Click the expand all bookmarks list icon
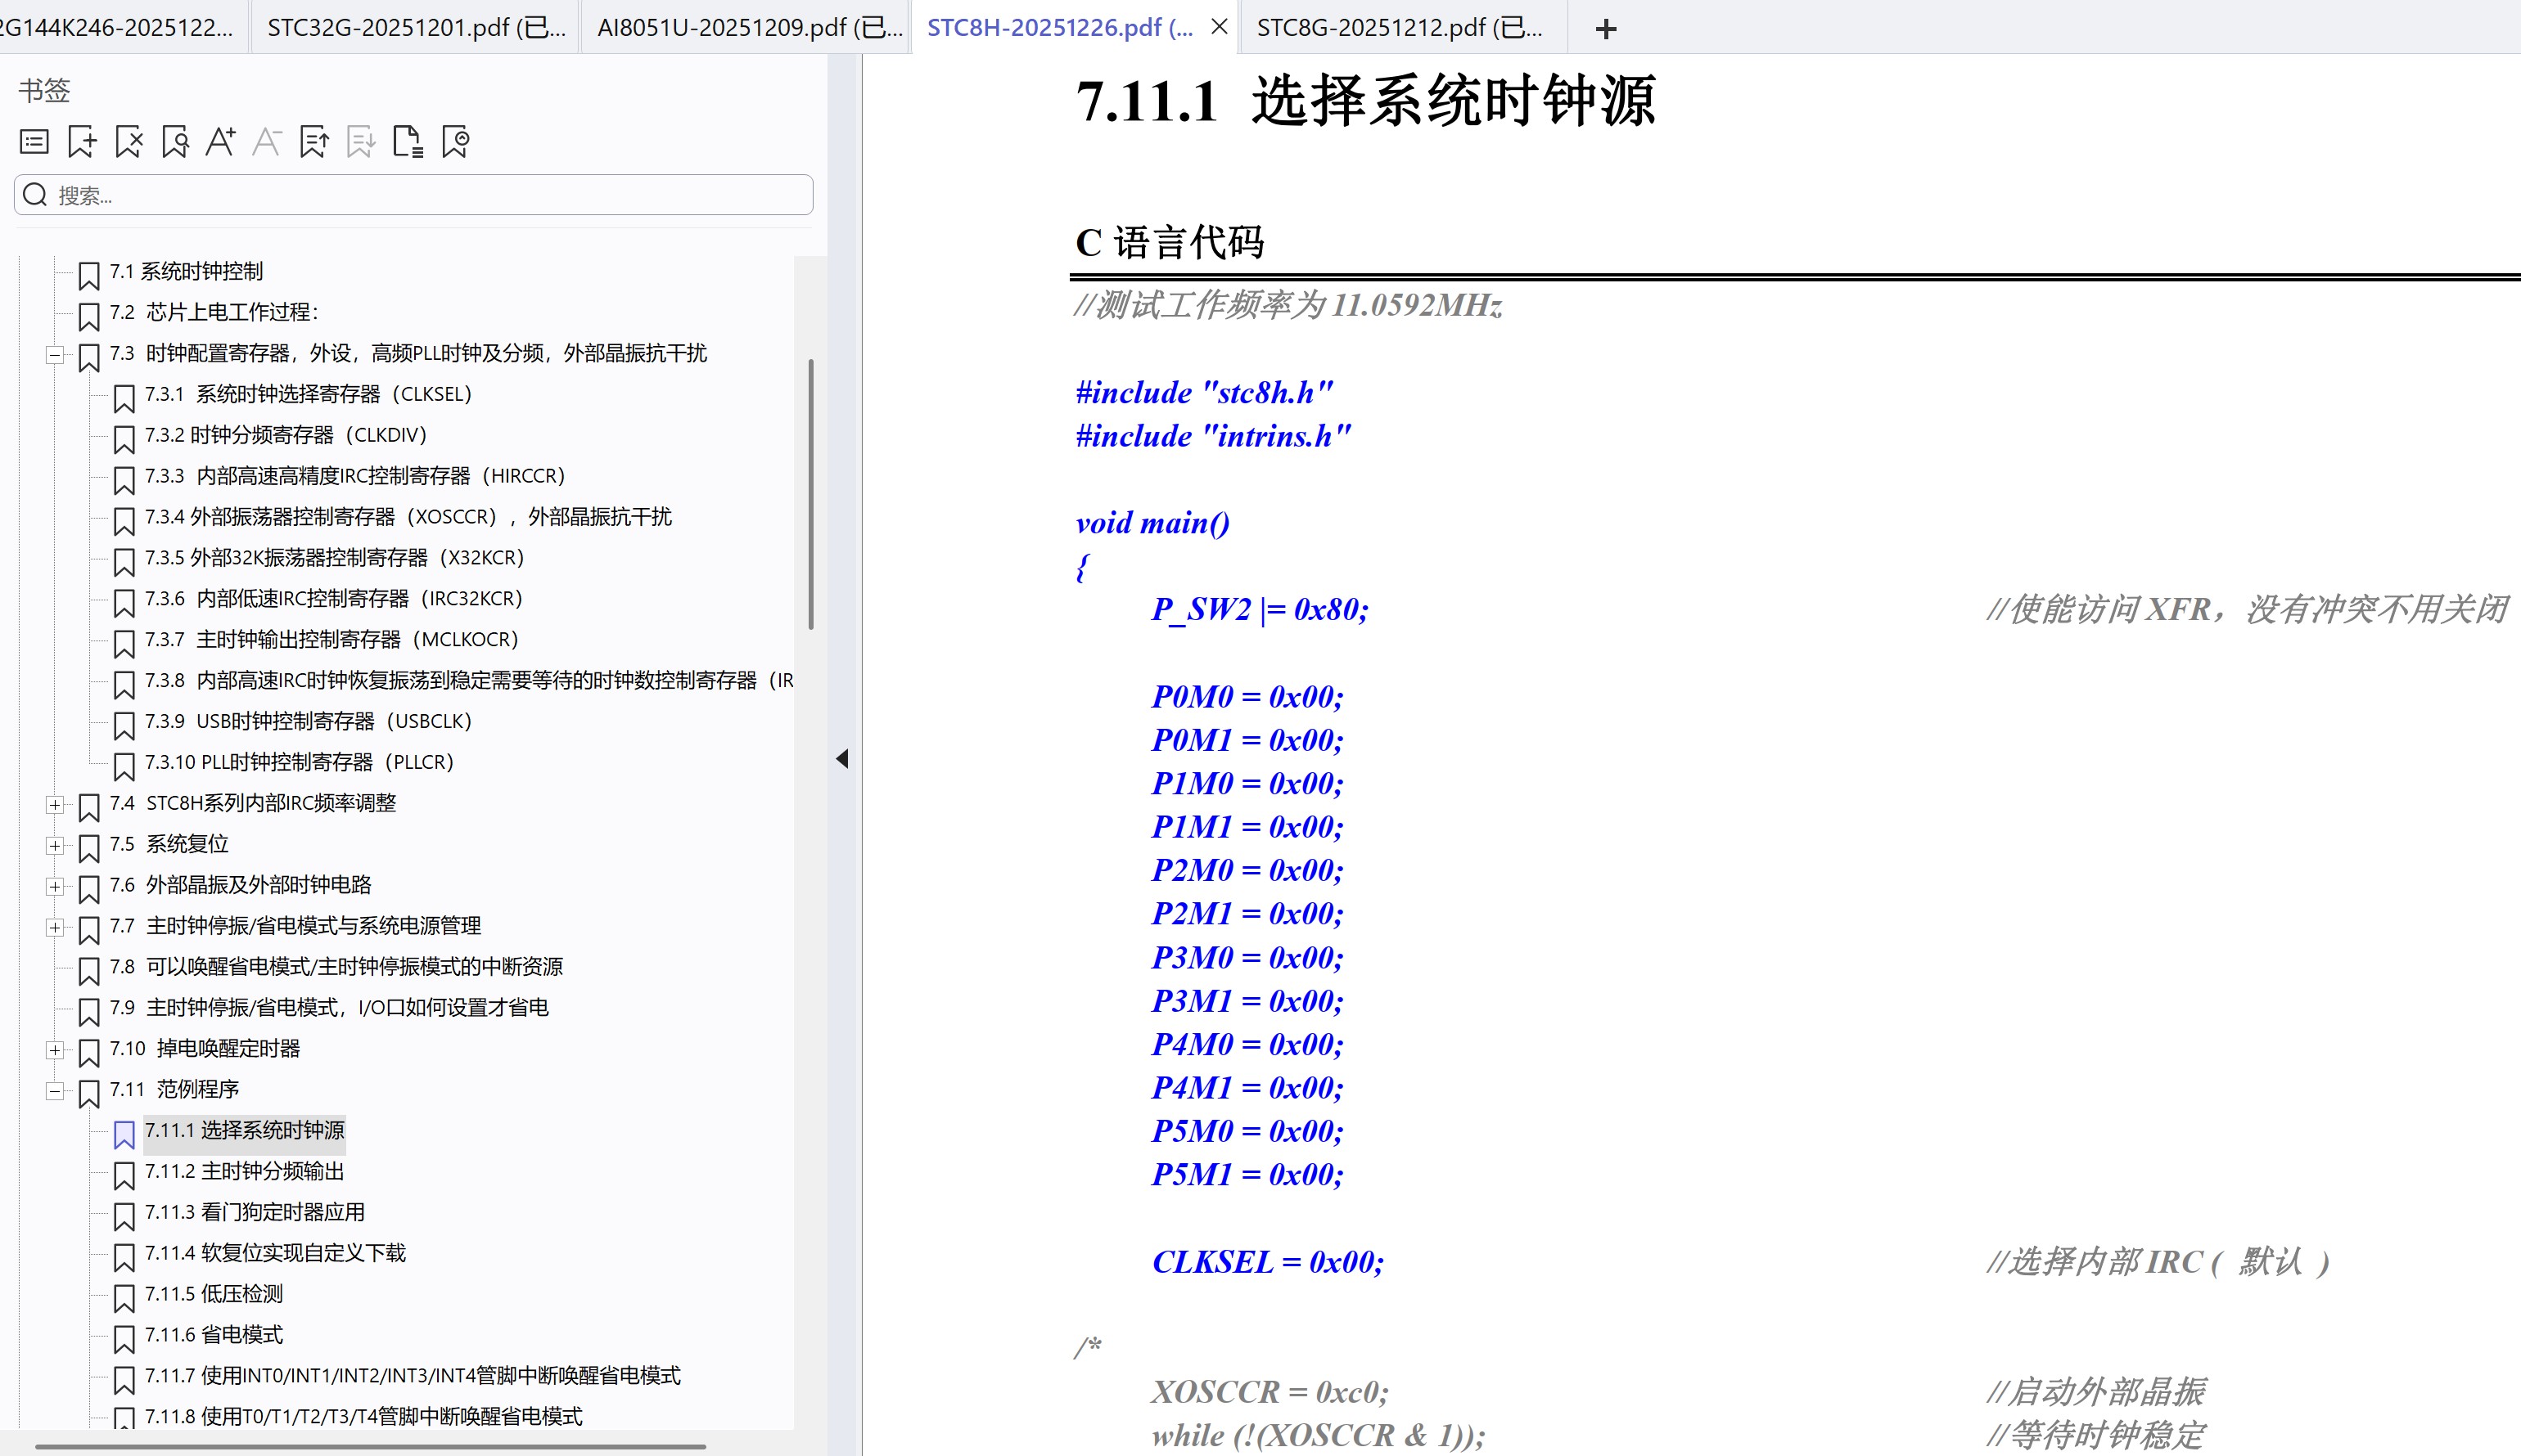This screenshot has width=2521, height=1456. tap(34, 142)
